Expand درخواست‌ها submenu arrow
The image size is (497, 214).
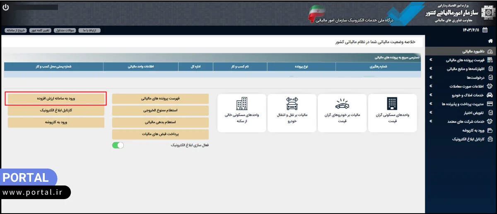click(x=431, y=78)
